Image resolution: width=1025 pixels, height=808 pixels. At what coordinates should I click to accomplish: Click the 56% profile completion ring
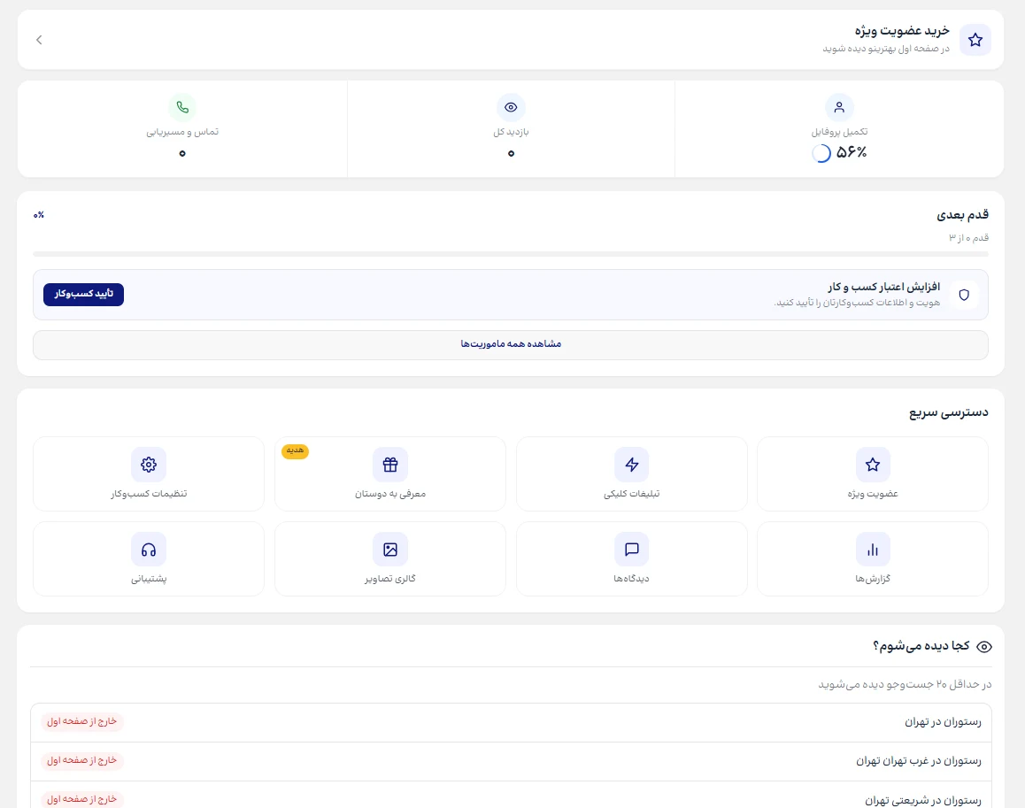(821, 153)
